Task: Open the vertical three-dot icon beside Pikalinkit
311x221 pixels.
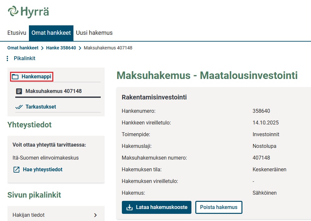Action: click(7, 58)
